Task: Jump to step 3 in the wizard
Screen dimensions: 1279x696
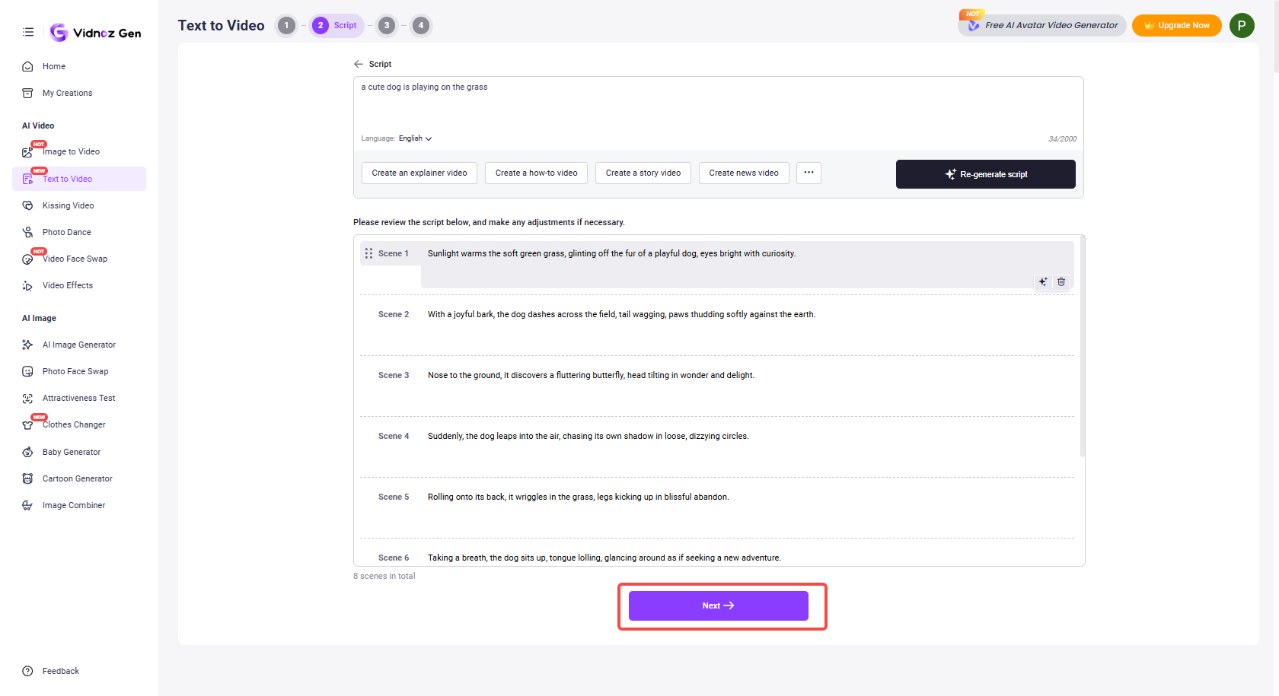Action: click(387, 25)
